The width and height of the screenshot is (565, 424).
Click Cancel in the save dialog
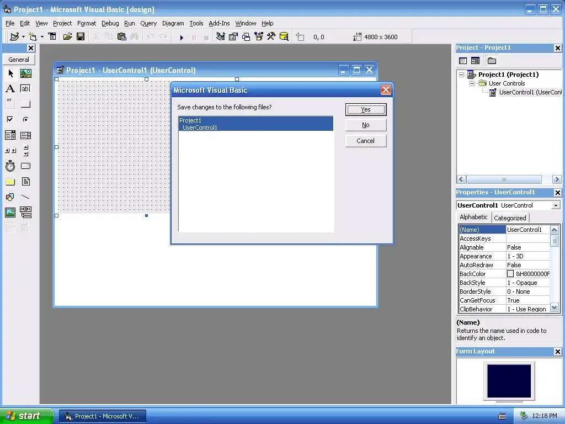coord(366,141)
